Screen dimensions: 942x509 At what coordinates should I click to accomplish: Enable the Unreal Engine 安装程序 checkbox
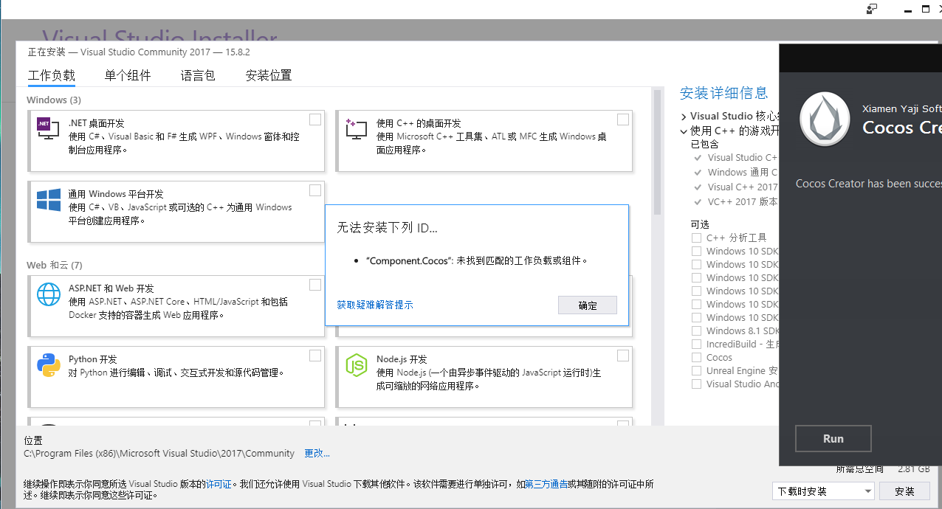pos(696,370)
